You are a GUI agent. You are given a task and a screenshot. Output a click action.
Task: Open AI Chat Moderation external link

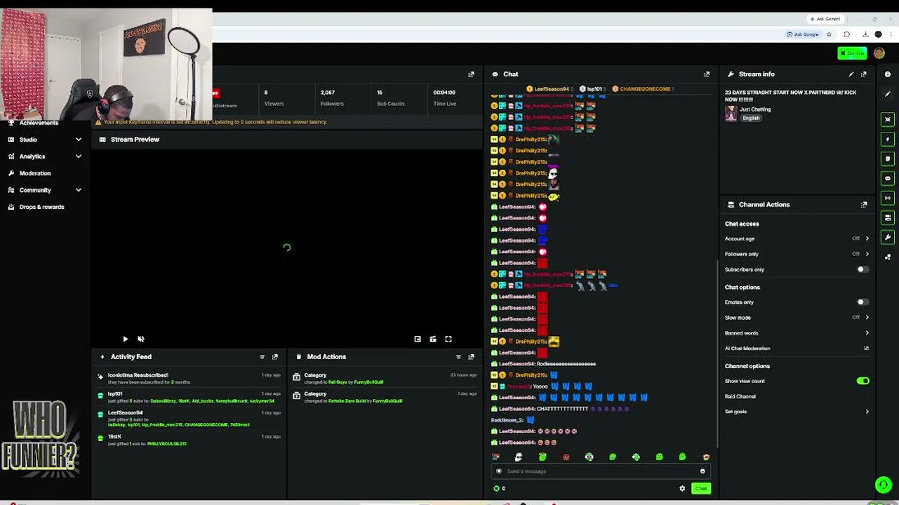[866, 349]
